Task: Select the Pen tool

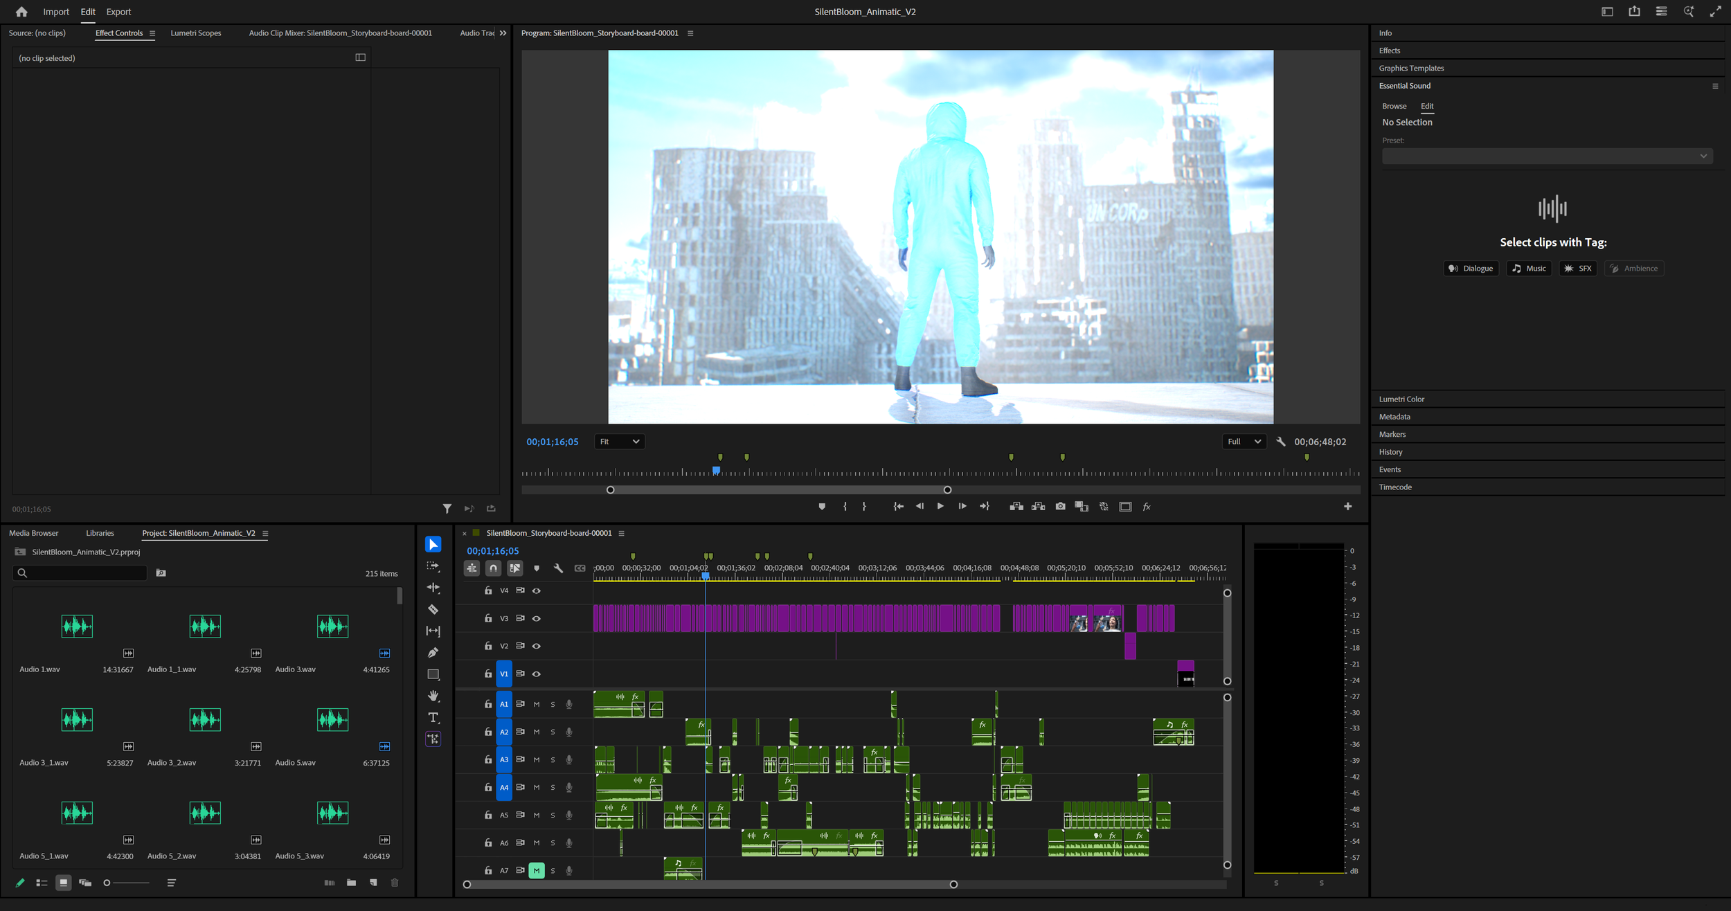Action: click(x=433, y=652)
